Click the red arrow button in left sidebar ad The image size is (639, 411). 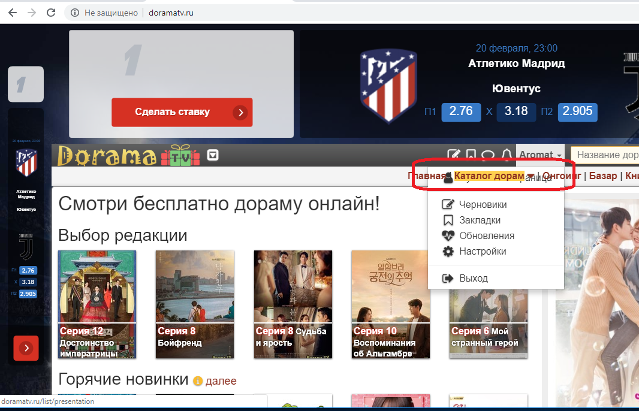26,348
